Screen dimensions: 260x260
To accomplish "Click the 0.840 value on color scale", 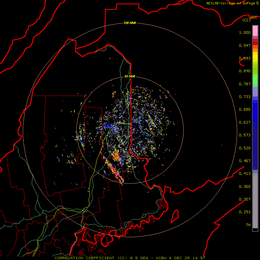I will (245, 71).
